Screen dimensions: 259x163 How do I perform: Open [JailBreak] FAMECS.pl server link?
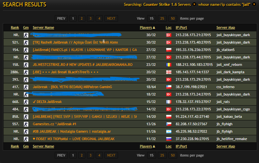tap(85, 50)
